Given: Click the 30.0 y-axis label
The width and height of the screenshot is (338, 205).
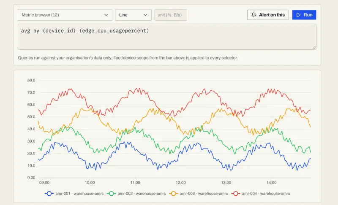Looking at the screenshot, I should click(31, 141).
